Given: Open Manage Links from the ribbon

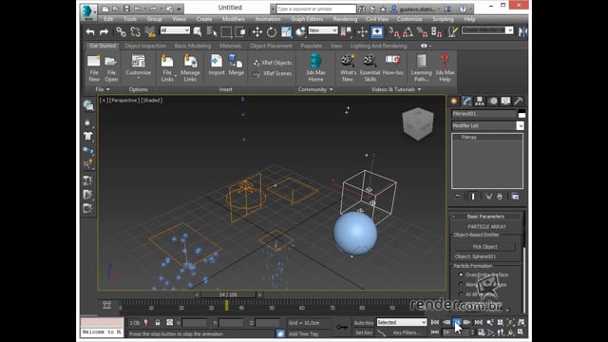Looking at the screenshot, I should (x=190, y=67).
